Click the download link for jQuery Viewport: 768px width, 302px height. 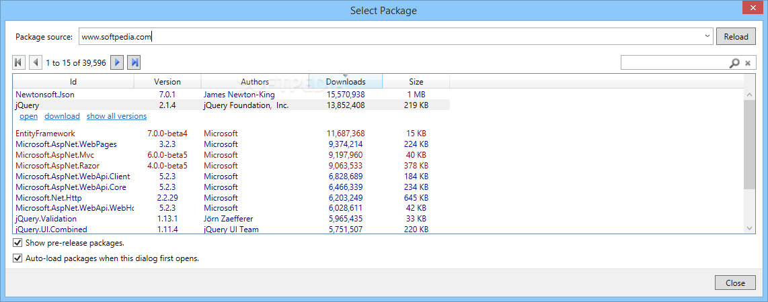point(62,116)
